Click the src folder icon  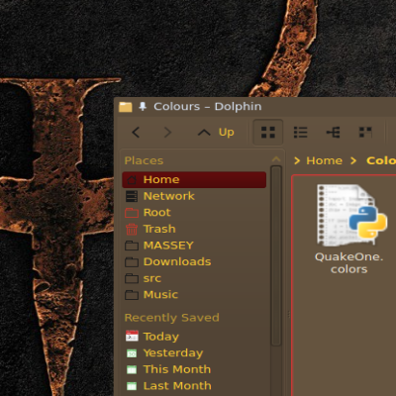[132, 278]
